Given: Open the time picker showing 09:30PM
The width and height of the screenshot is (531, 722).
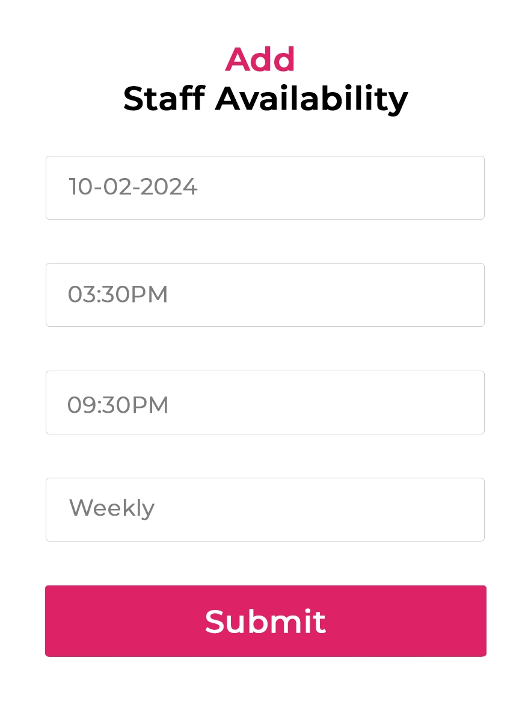Looking at the screenshot, I should (265, 403).
